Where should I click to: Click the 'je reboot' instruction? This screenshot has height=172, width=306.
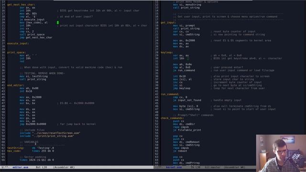180,151
